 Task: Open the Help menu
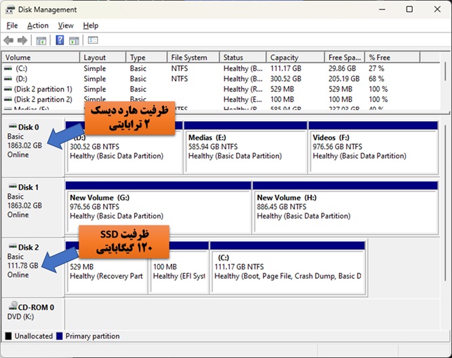pos(91,26)
